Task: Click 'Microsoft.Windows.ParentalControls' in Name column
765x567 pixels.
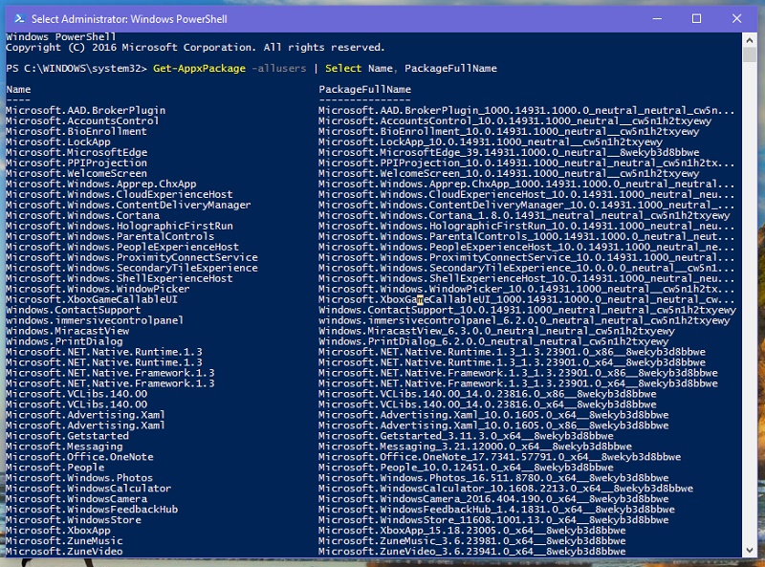Action: pos(110,237)
